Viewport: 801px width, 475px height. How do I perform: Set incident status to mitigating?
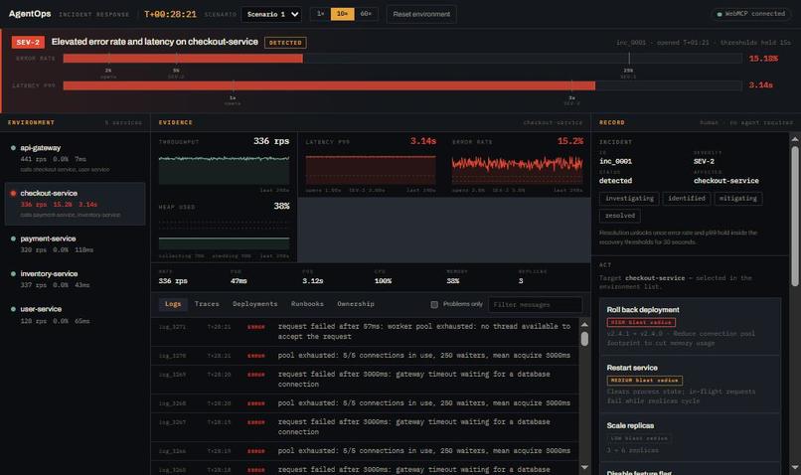coord(738,198)
